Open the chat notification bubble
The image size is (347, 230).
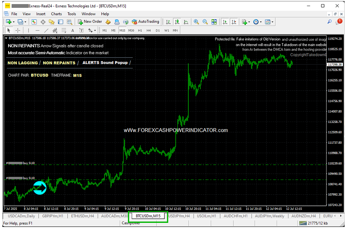pos(339,22)
